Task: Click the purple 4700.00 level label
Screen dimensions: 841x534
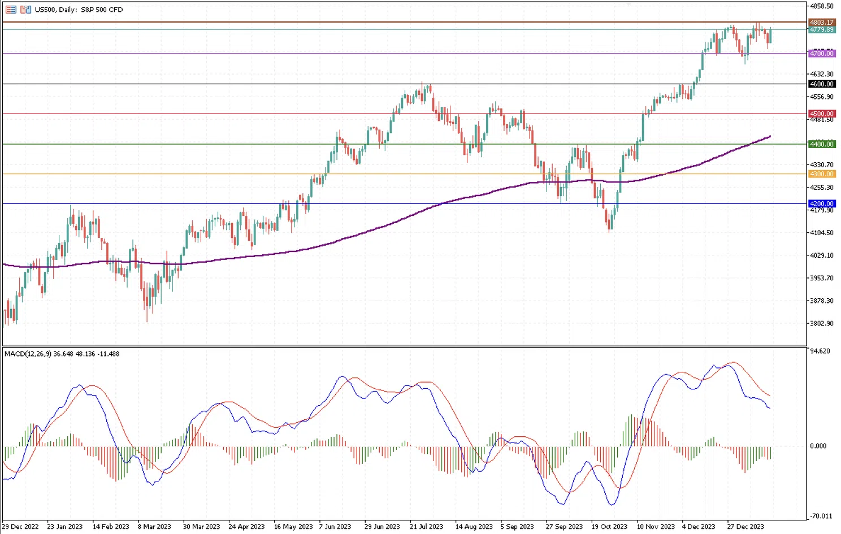Action: [821, 54]
